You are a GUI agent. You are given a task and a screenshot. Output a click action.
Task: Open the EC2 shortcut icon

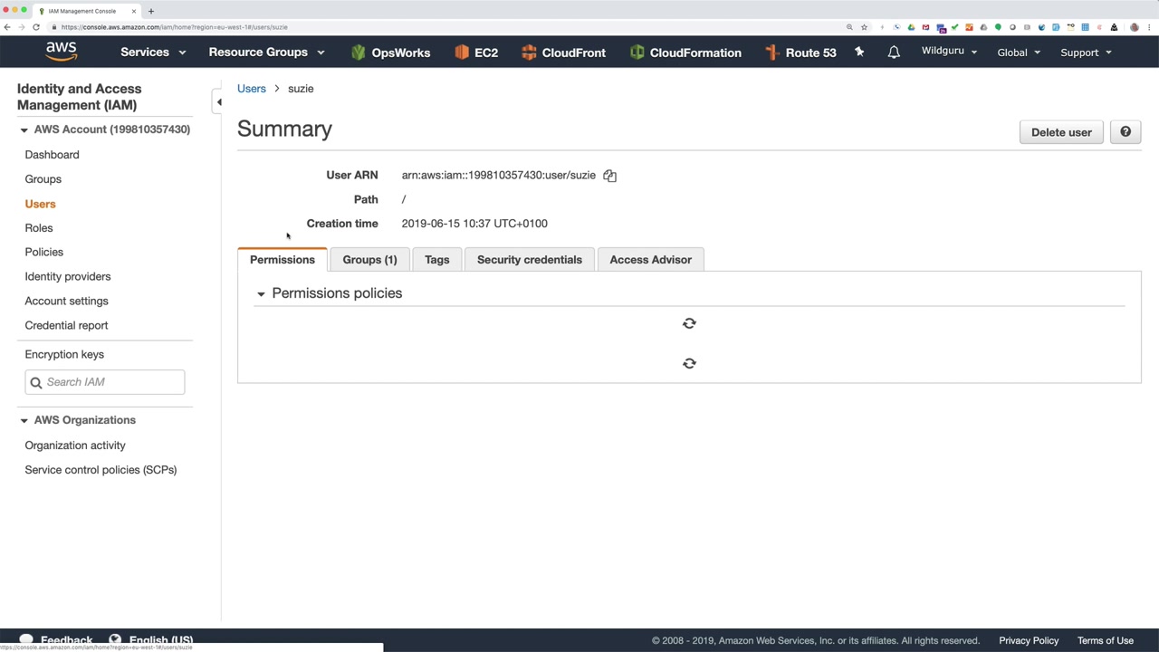(x=462, y=53)
